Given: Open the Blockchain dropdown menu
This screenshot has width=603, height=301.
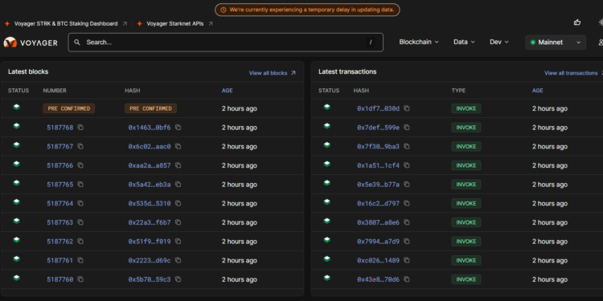Looking at the screenshot, I should (x=419, y=43).
